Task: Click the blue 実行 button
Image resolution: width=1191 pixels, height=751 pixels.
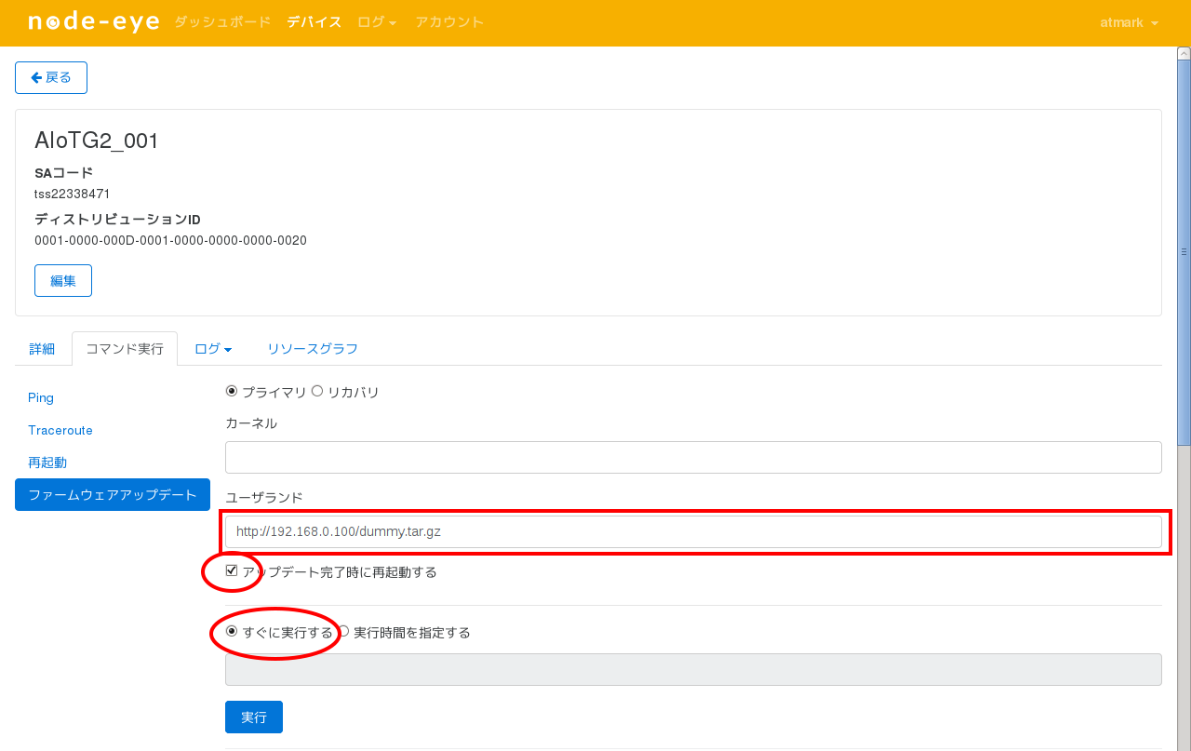Action: pos(254,717)
